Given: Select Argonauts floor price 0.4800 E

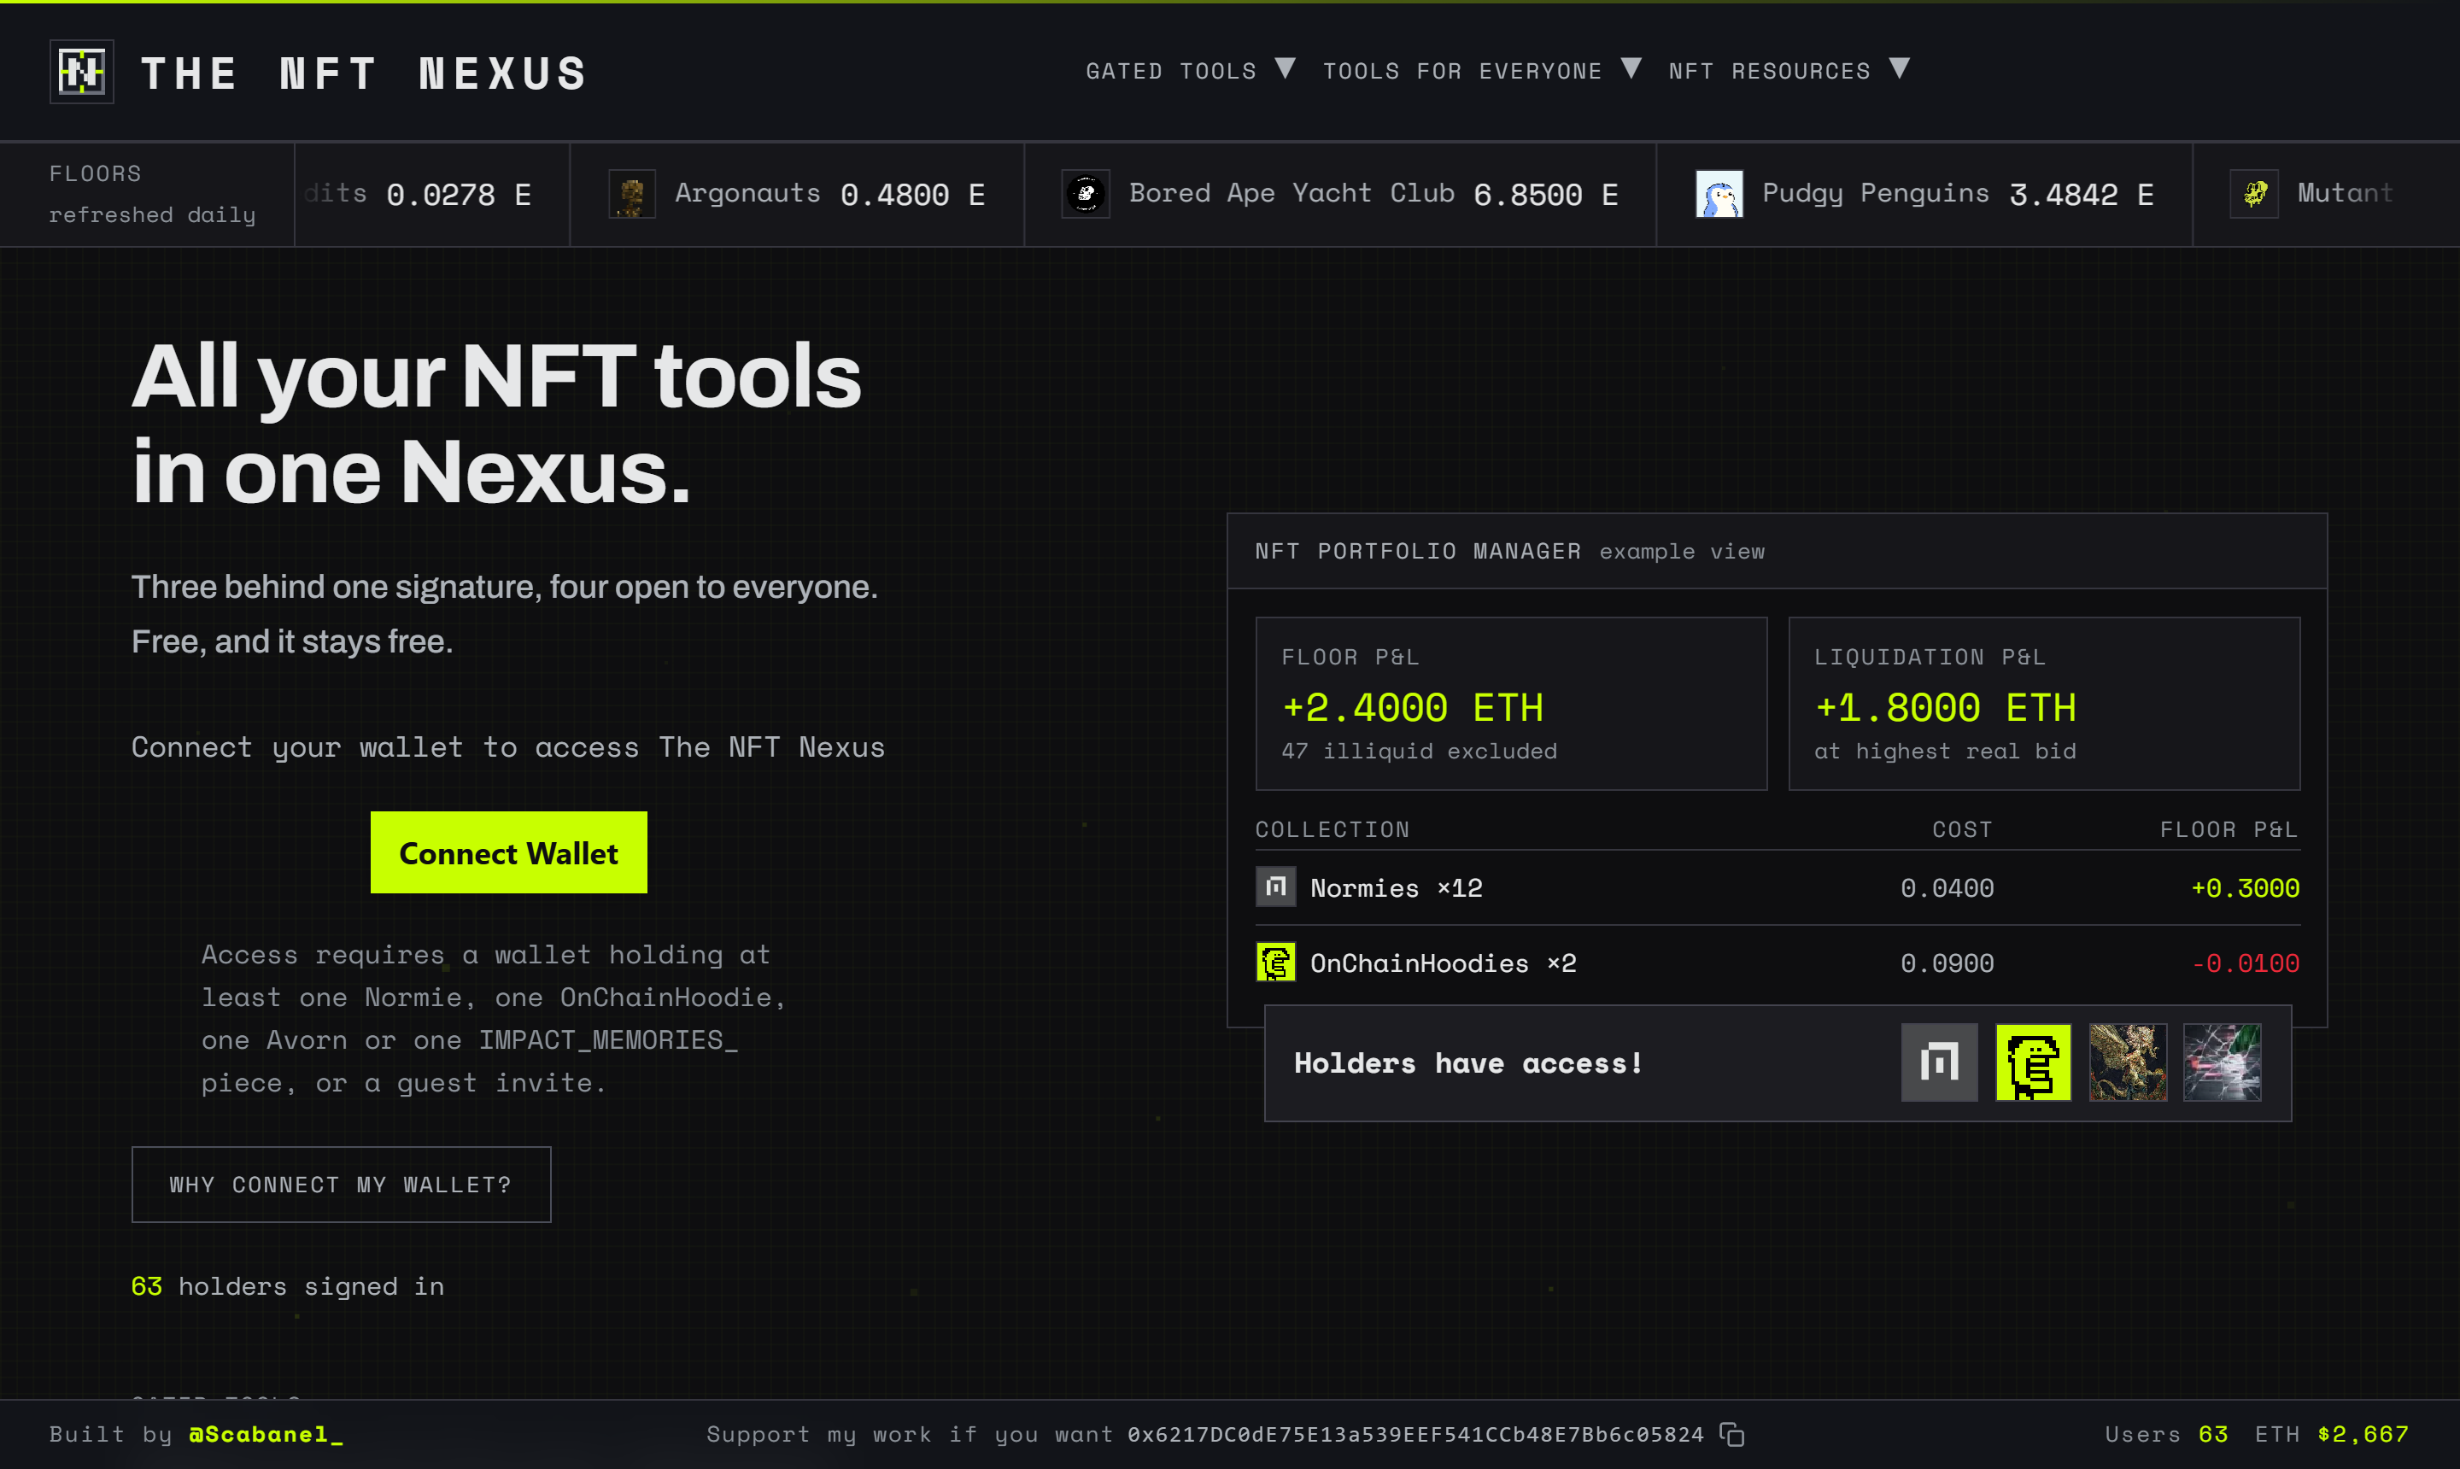Looking at the screenshot, I should [x=911, y=194].
